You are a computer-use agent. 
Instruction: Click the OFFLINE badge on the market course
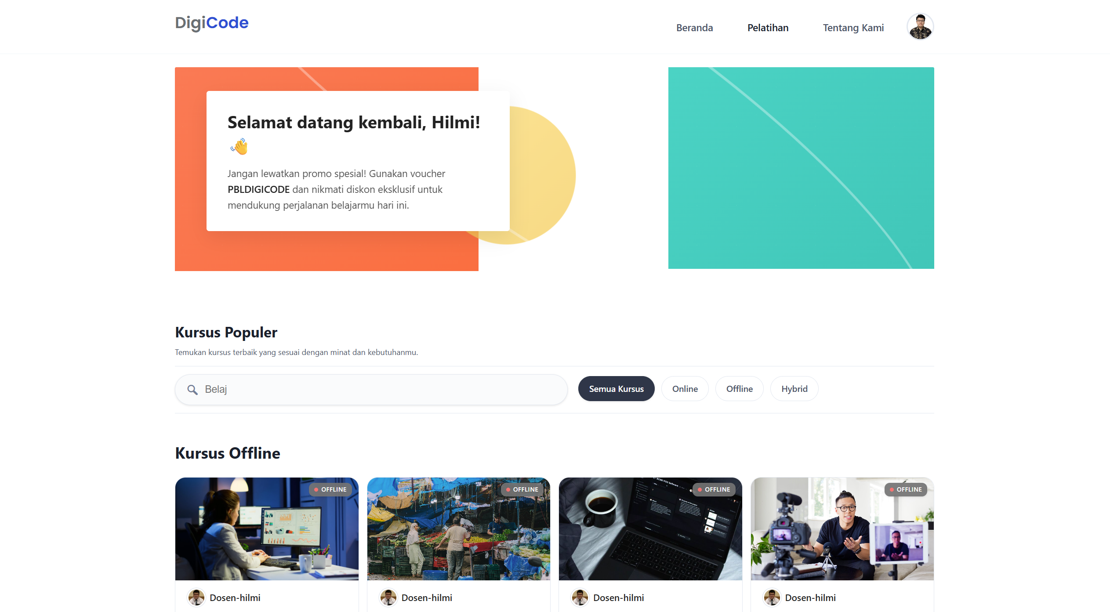(x=522, y=489)
